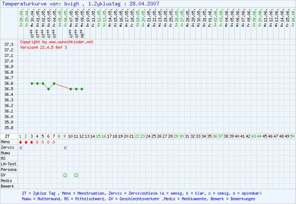Select the last temperature point on cycle day 12
296x204 pixels.
(x=81, y=89)
